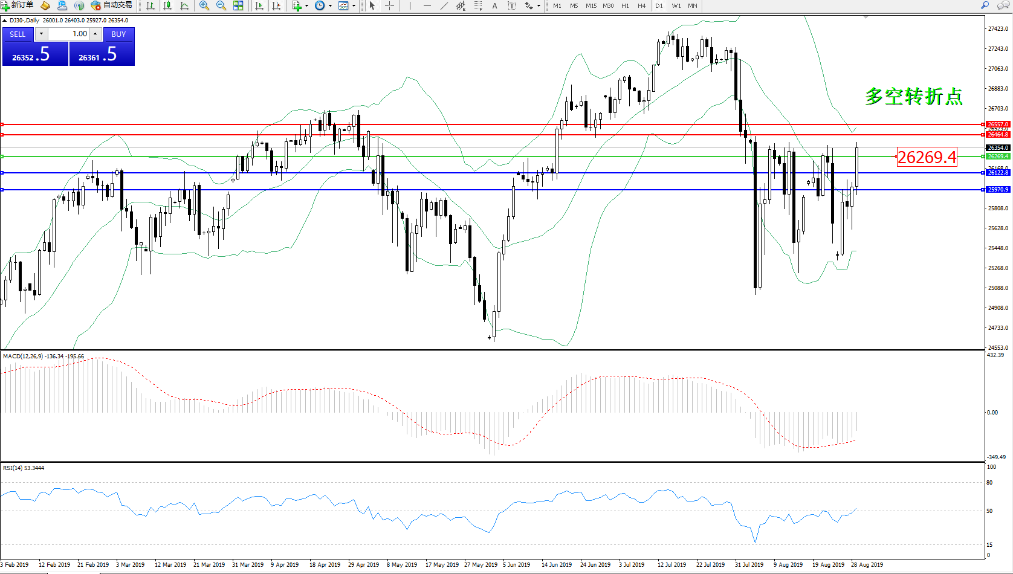Switch to the H4 timeframe
This screenshot has width=1013, height=574.
click(x=641, y=5)
